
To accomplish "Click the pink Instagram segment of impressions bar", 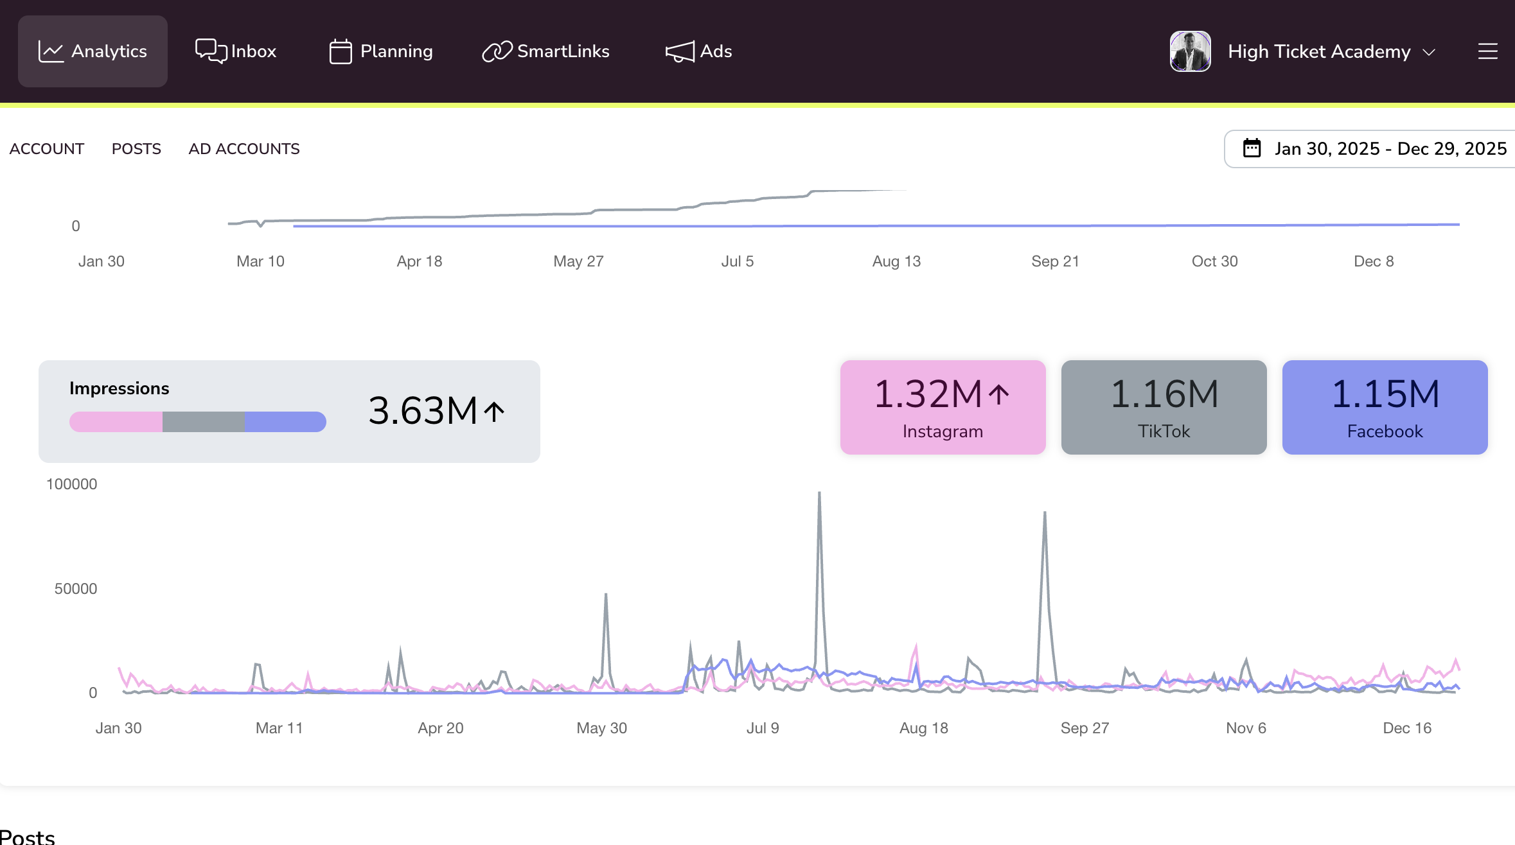I will (116, 422).
